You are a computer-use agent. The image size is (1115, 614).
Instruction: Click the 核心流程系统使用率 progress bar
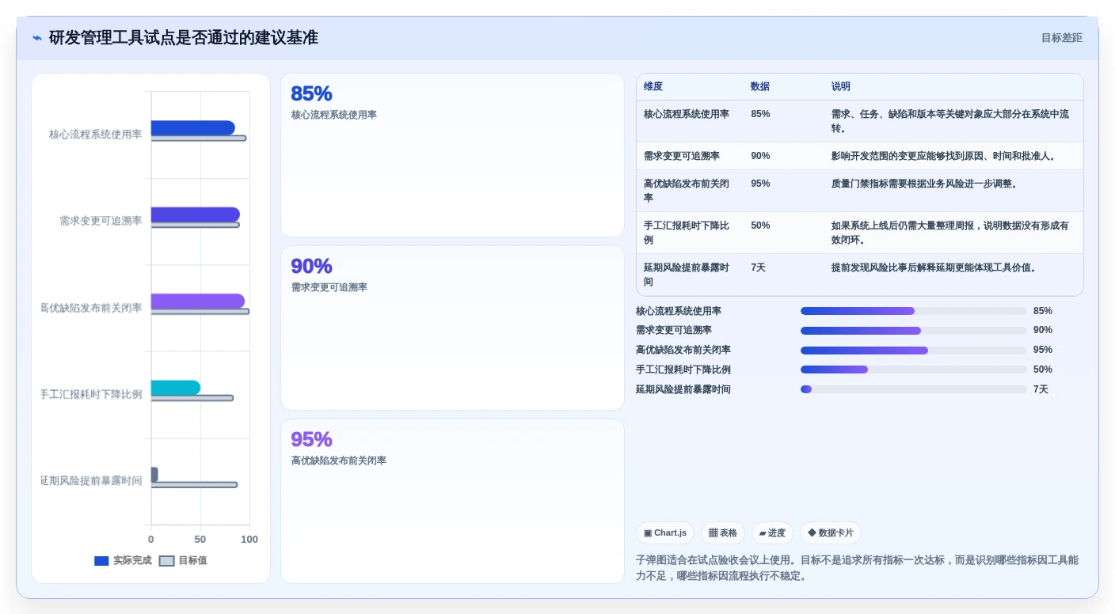click(913, 311)
